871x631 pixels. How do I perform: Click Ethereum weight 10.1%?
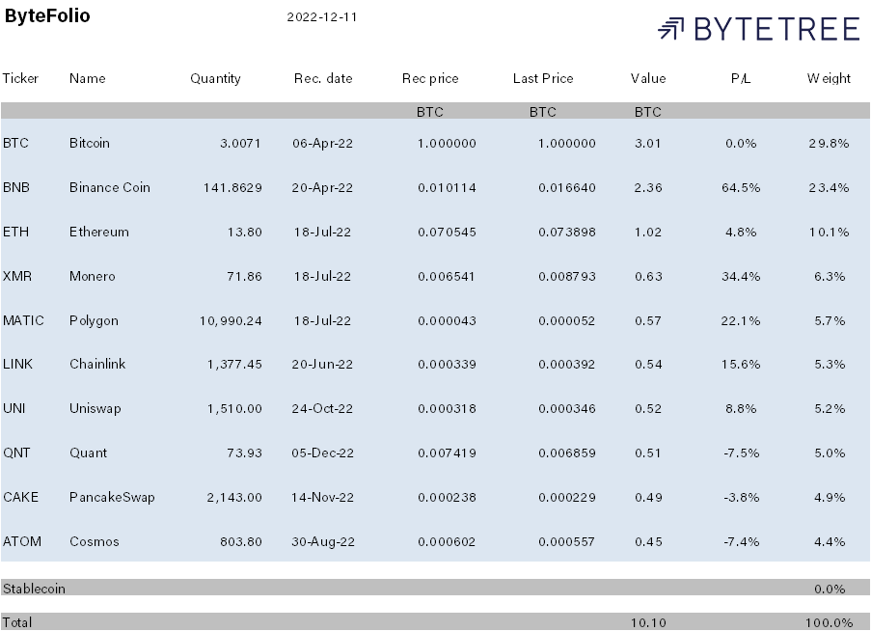pos(829,232)
